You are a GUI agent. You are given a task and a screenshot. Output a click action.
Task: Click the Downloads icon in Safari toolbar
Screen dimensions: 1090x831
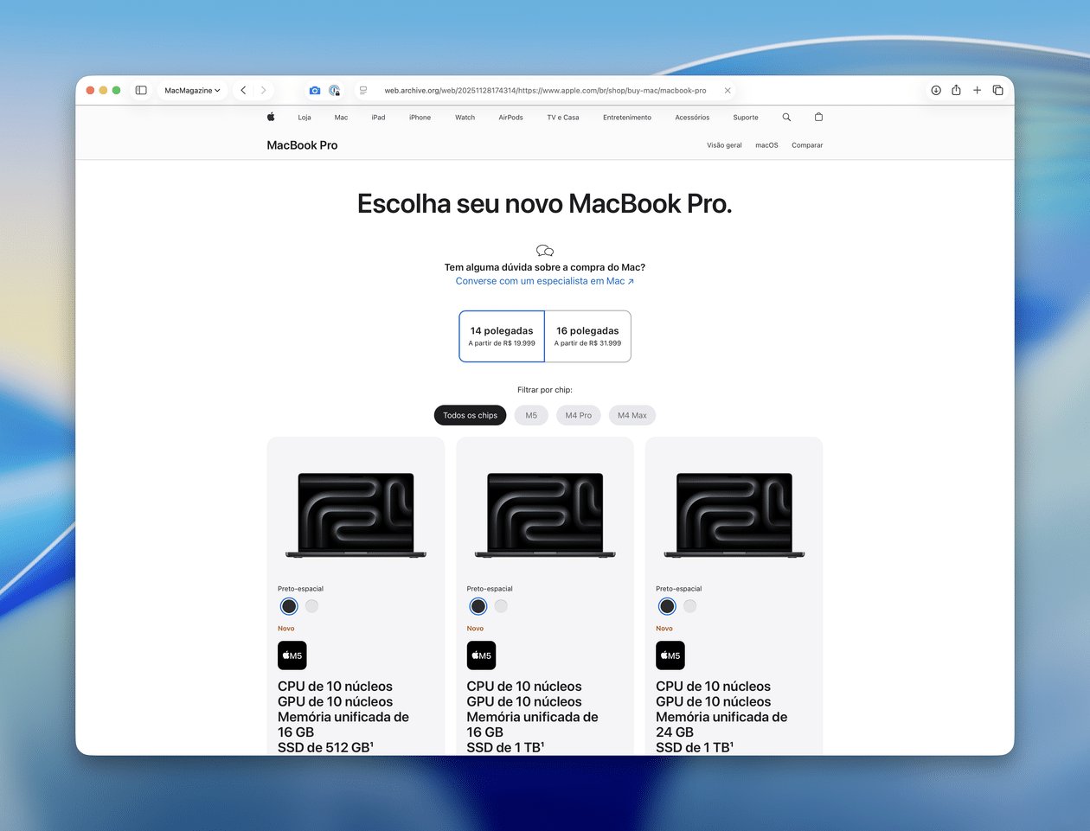coord(935,89)
